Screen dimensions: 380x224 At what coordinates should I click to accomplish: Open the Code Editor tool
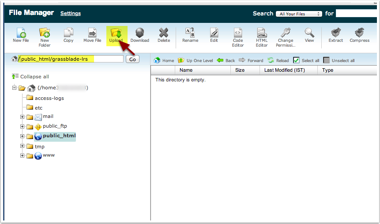tap(238, 33)
